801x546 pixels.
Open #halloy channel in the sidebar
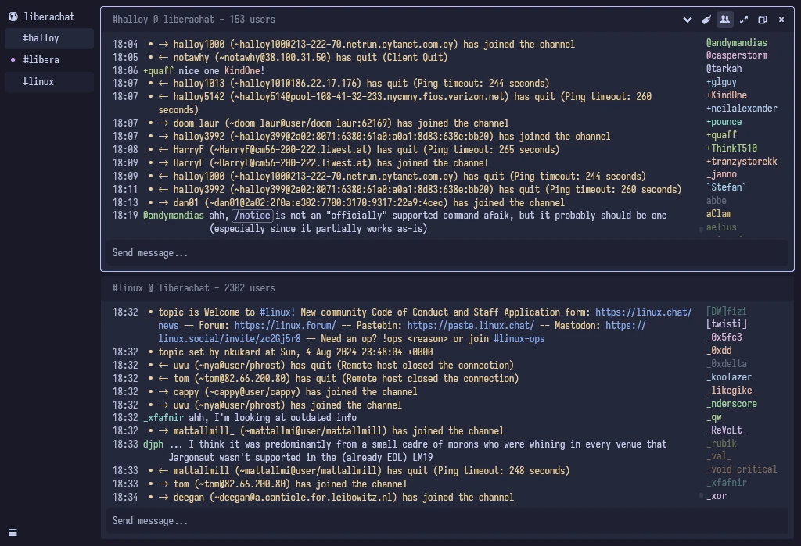tap(49, 38)
